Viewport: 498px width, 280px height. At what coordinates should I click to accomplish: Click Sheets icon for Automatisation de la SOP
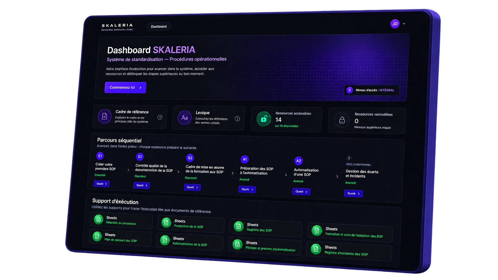coord(165,240)
